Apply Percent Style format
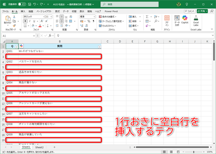The height and width of the screenshot is (154, 216). [89, 21]
